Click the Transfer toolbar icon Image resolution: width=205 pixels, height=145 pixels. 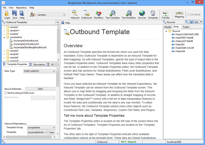tap(166, 14)
